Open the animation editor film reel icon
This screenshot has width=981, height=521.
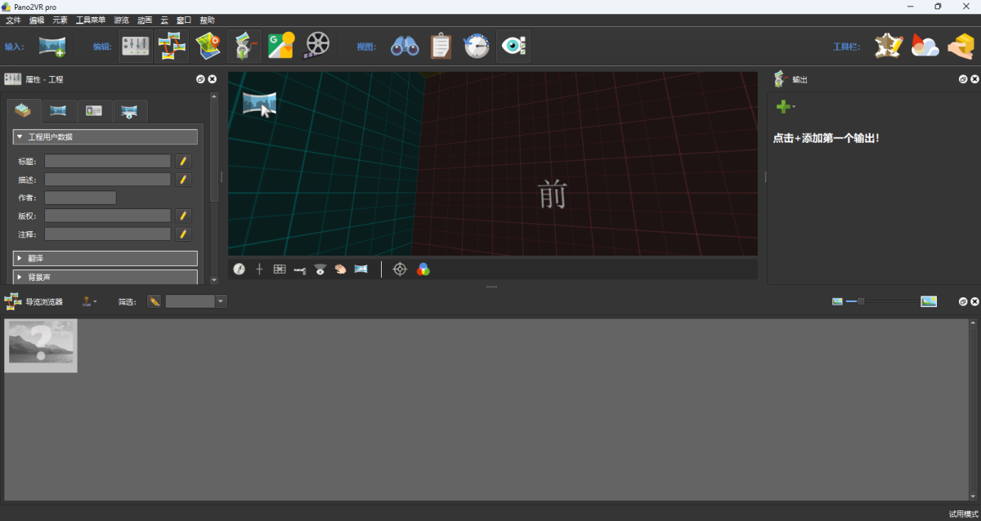click(x=317, y=47)
